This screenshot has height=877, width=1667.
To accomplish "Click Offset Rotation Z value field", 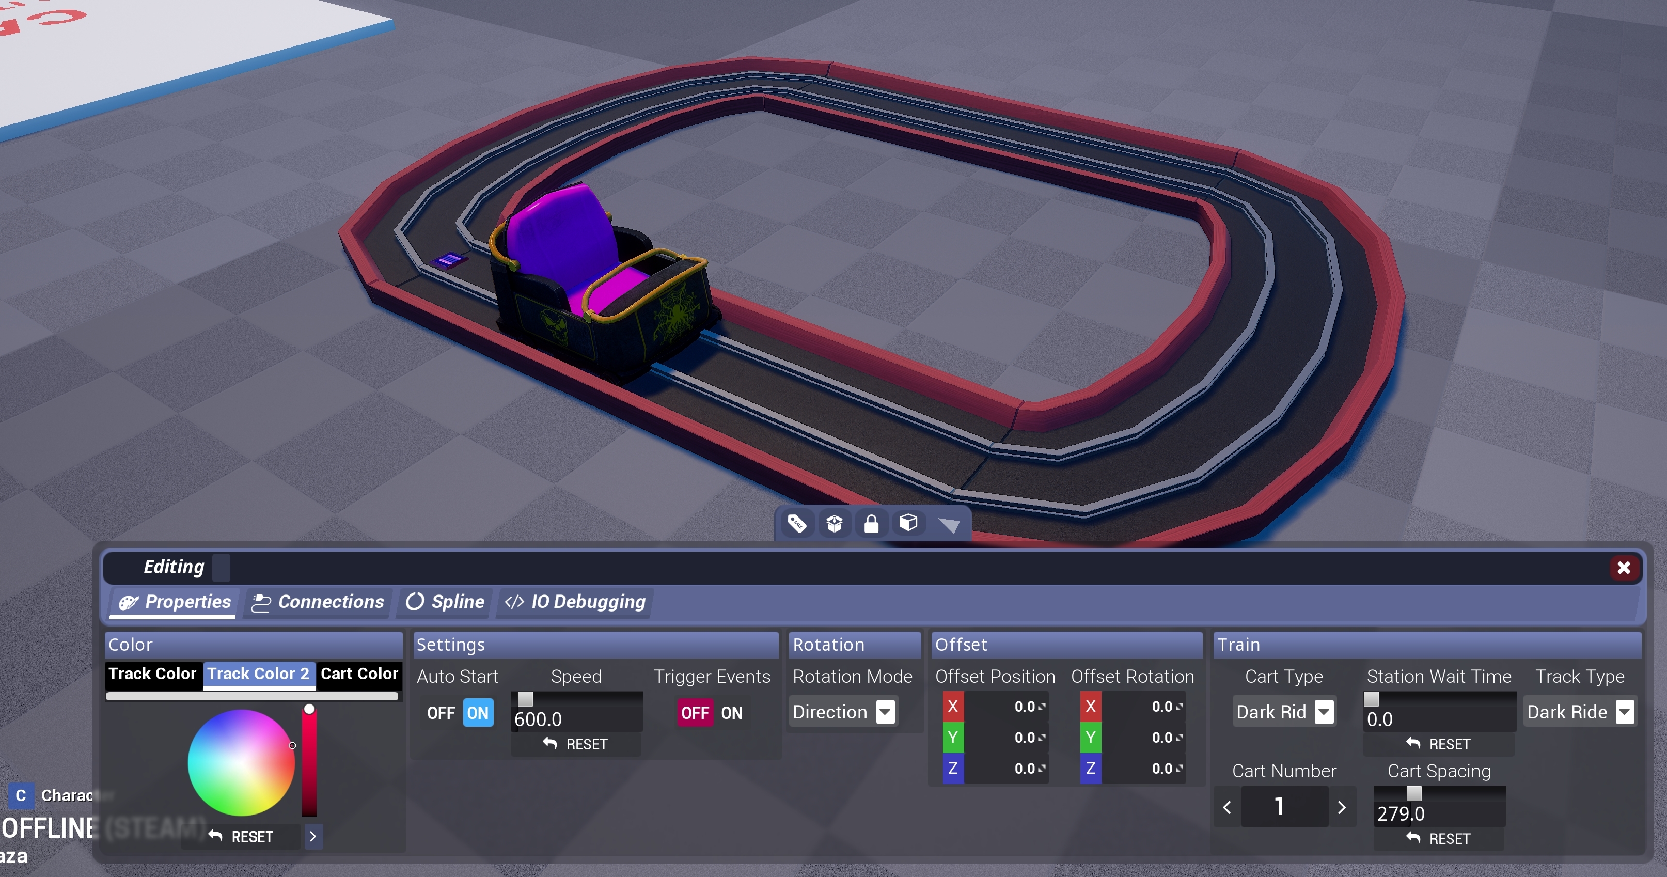I will pos(1143,768).
